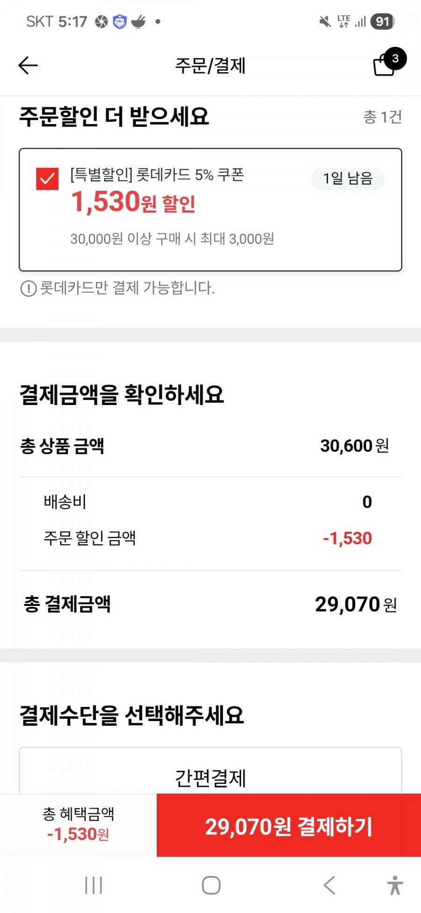
Task: Tap the 총 상품 금액 row
Action: (210, 446)
